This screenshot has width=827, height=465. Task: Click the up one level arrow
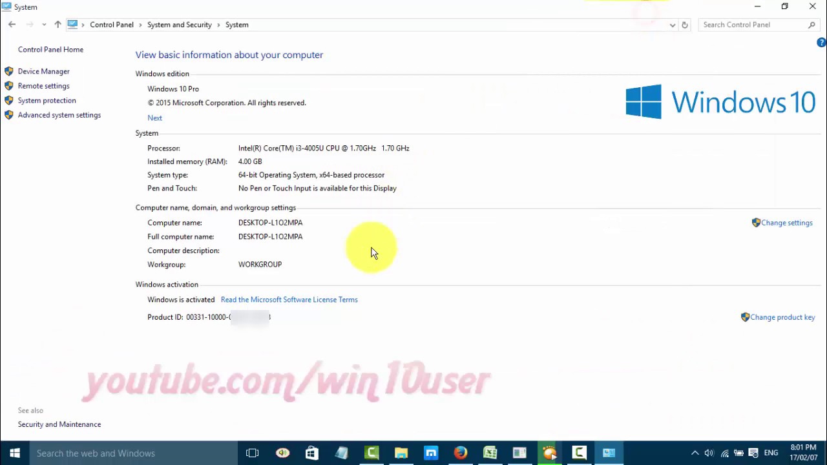58,25
